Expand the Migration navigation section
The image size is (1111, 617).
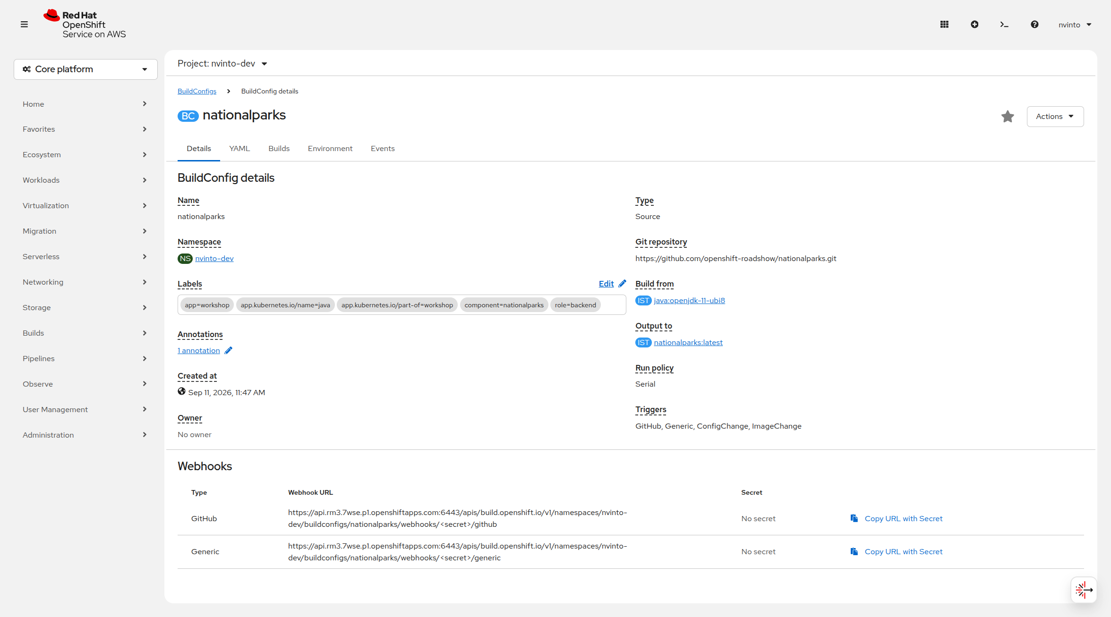85,231
